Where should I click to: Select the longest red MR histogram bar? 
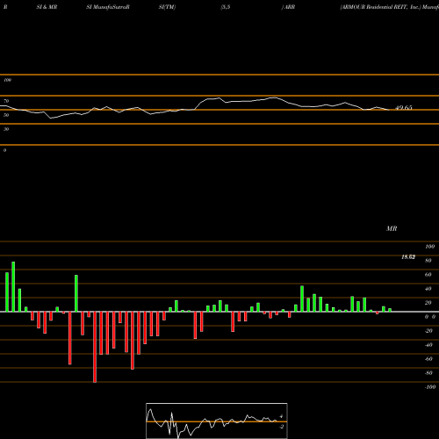pyautogui.click(x=95, y=347)
